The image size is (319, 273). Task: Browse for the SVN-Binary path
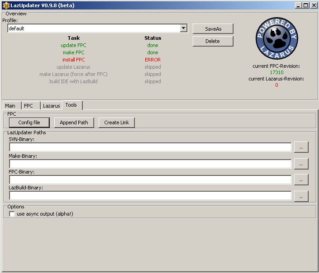[x=301, y=147]
